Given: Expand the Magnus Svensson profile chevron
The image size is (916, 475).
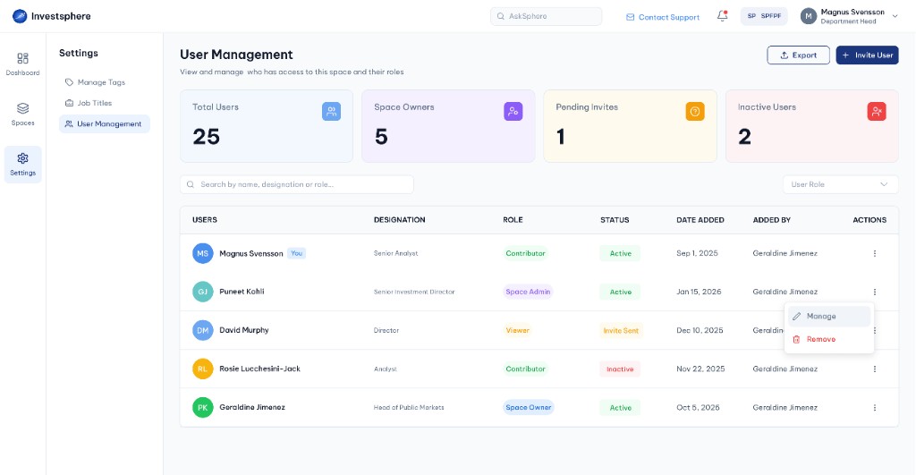Looking at the screenshot, I should tap(895, 16).
